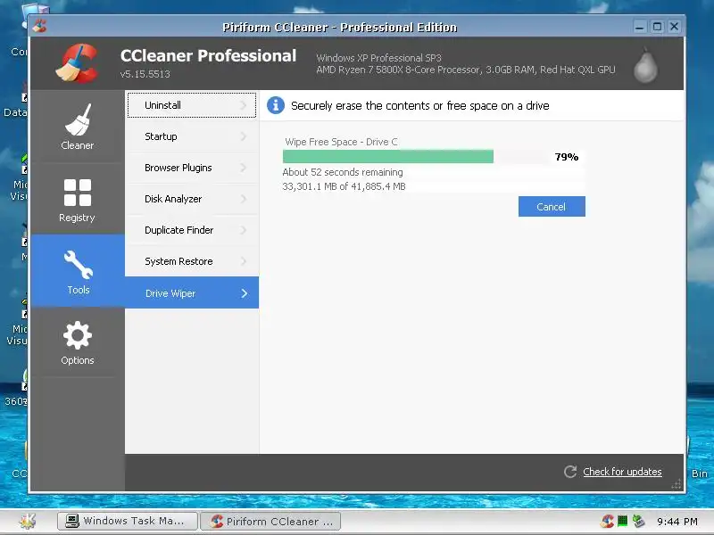Click 'Wipe Free Space - Drive C' label
Screen dimensions: 714x535
341,142
